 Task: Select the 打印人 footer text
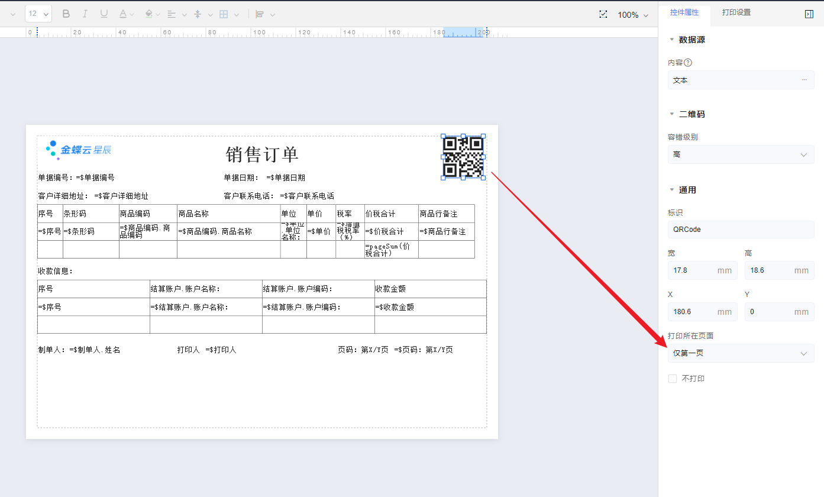pos(207,350)
